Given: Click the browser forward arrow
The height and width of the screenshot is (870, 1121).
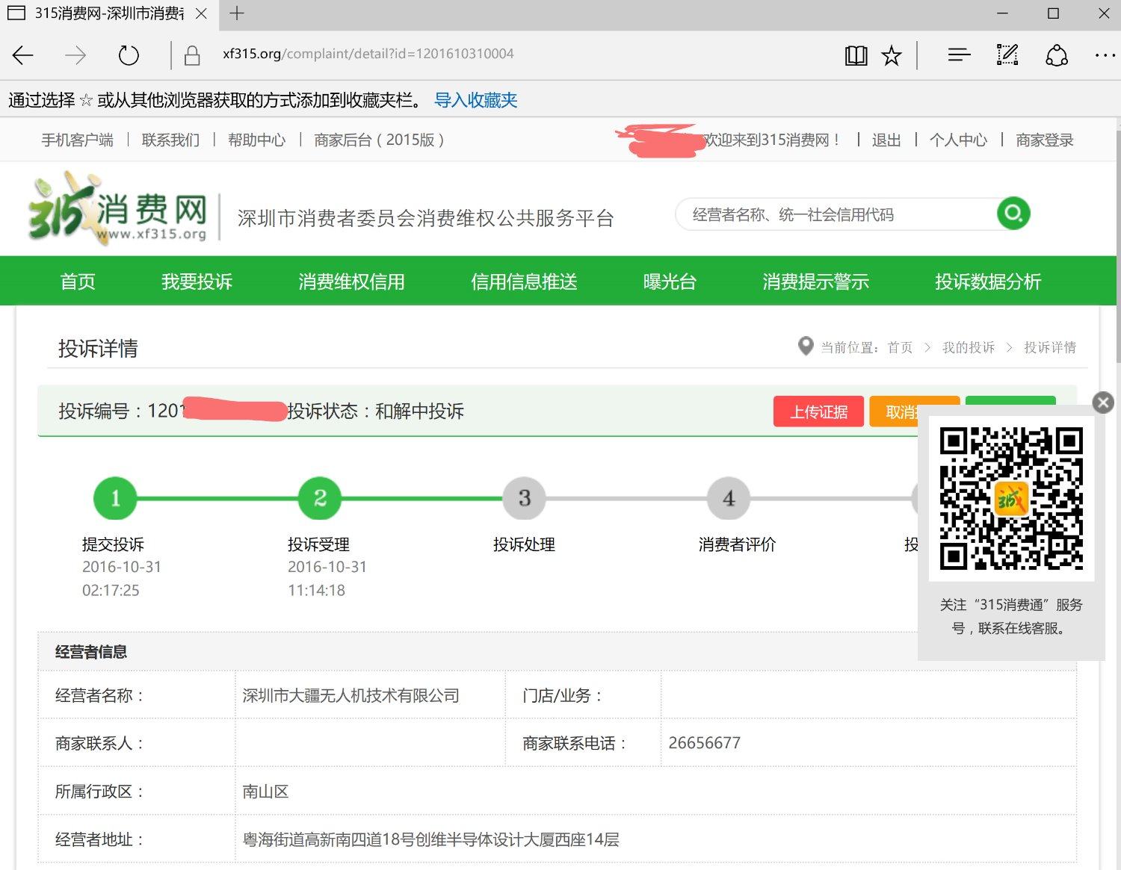Looking at the screenshot, I should 75,55.
